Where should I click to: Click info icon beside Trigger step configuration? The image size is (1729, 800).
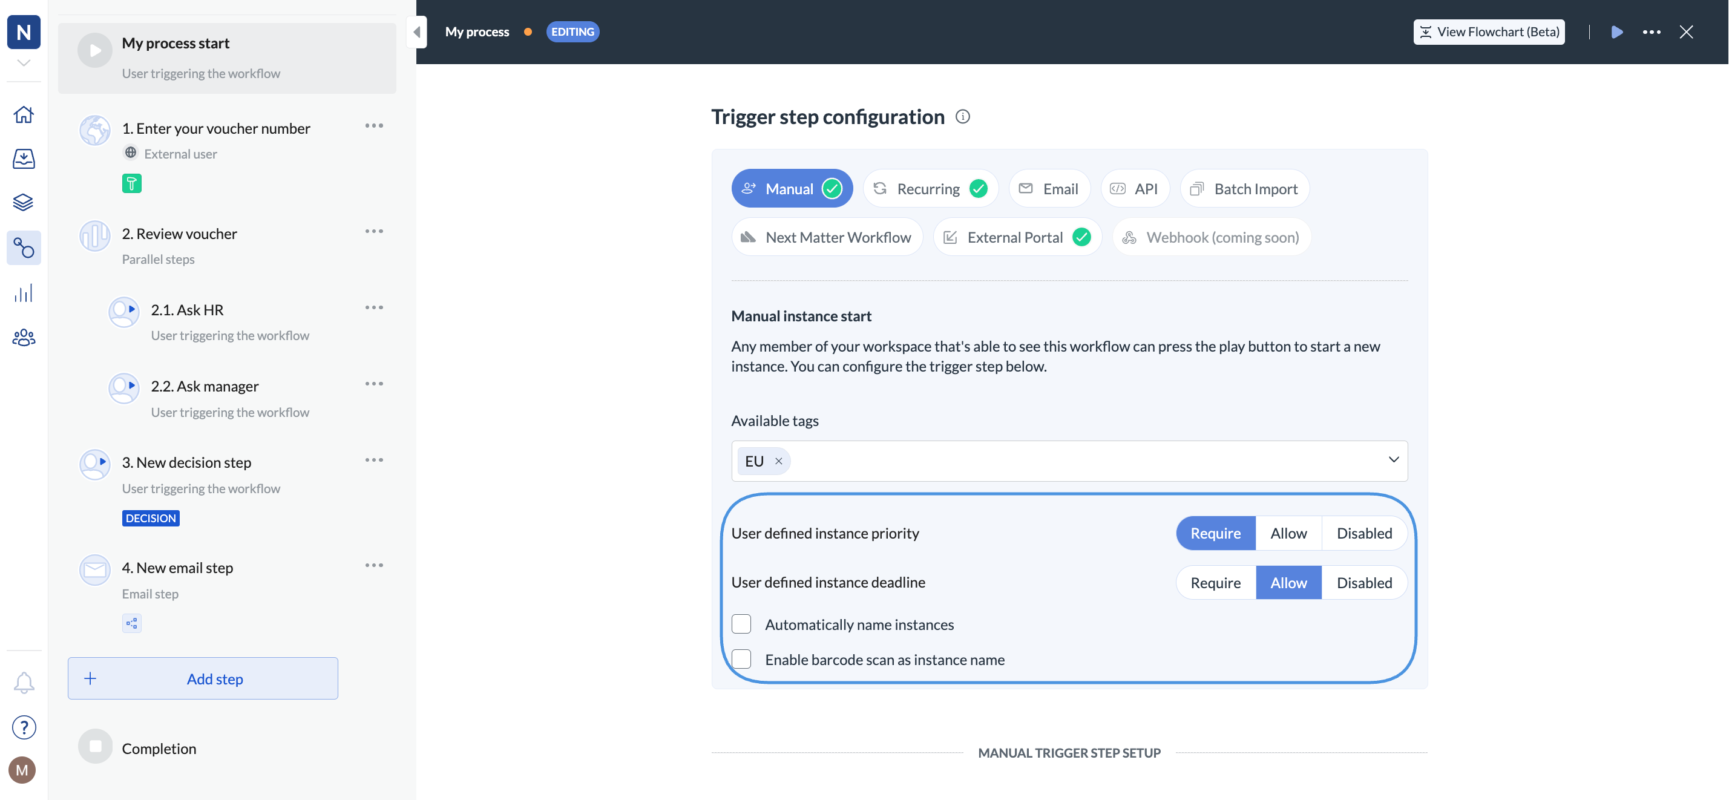pyautogui.click(x=962, y=117)
